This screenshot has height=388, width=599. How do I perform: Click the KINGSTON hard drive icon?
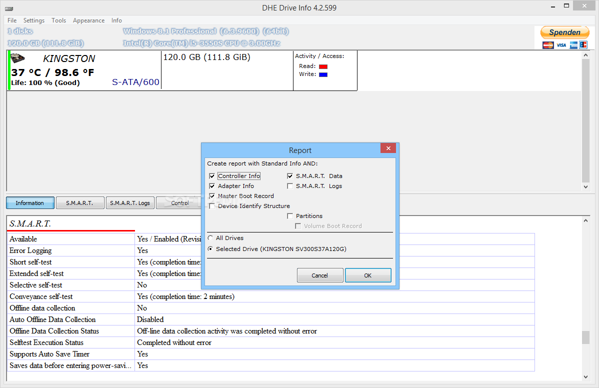(x=17, y=58)
